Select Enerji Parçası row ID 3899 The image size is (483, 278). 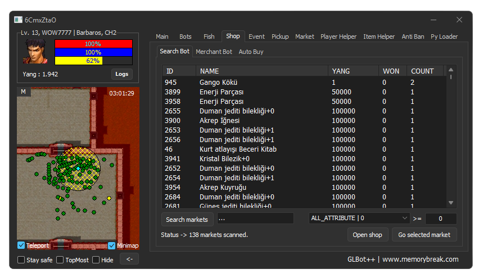304,92
